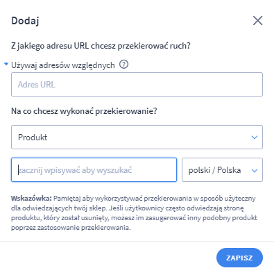Open the help question-mark icon beside Używaj adresów względnych
274x275 pixels.
(x=123, y=65)
